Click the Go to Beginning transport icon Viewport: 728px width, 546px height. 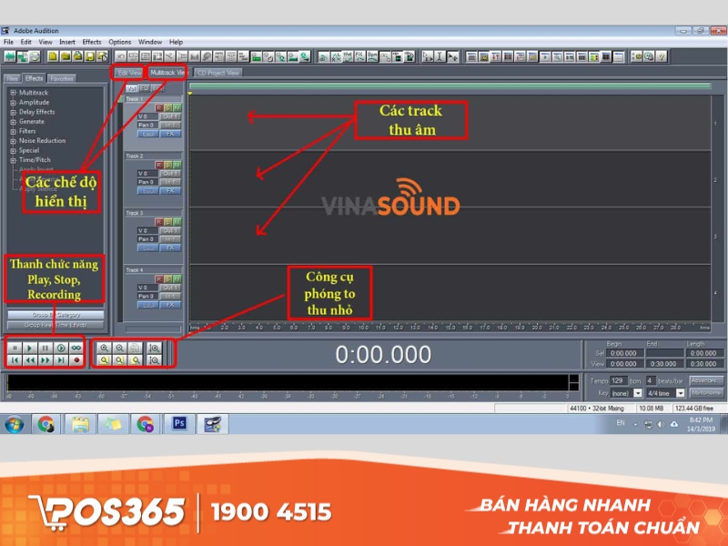[15, 361]
